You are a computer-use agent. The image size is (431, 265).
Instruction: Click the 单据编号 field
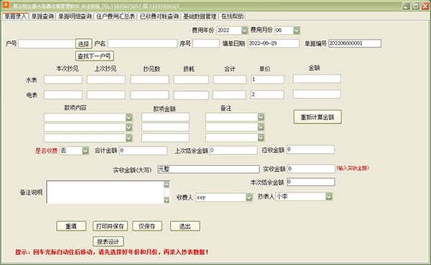355,43
